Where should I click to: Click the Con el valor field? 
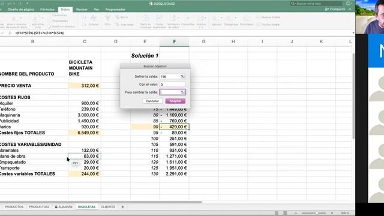coord(172,84)
